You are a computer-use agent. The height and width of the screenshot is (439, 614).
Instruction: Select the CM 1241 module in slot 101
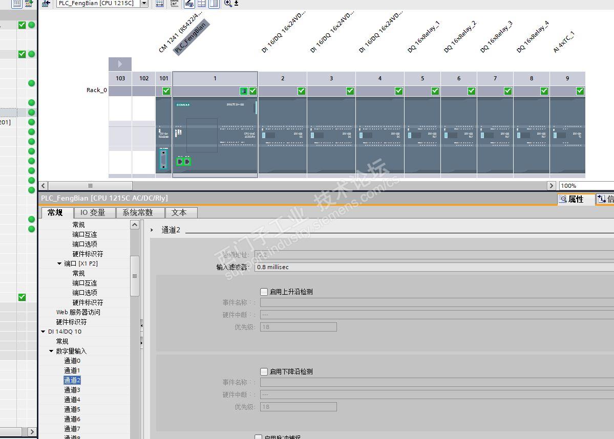click(x=164, y=136)
